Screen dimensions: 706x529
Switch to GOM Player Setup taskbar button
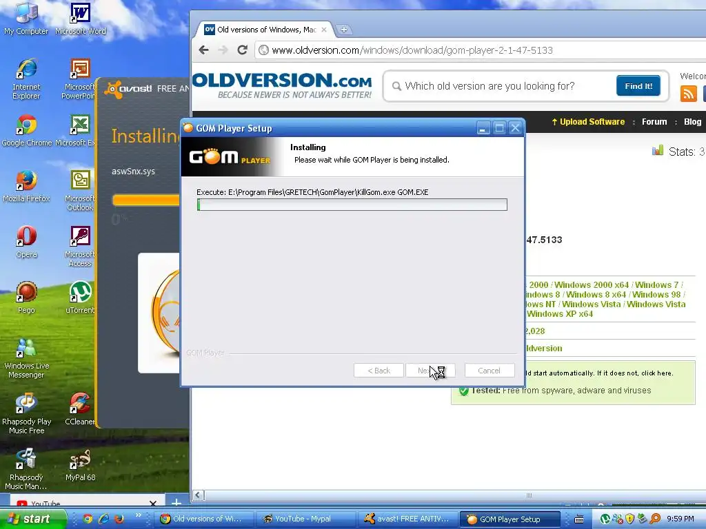(510, 519)
